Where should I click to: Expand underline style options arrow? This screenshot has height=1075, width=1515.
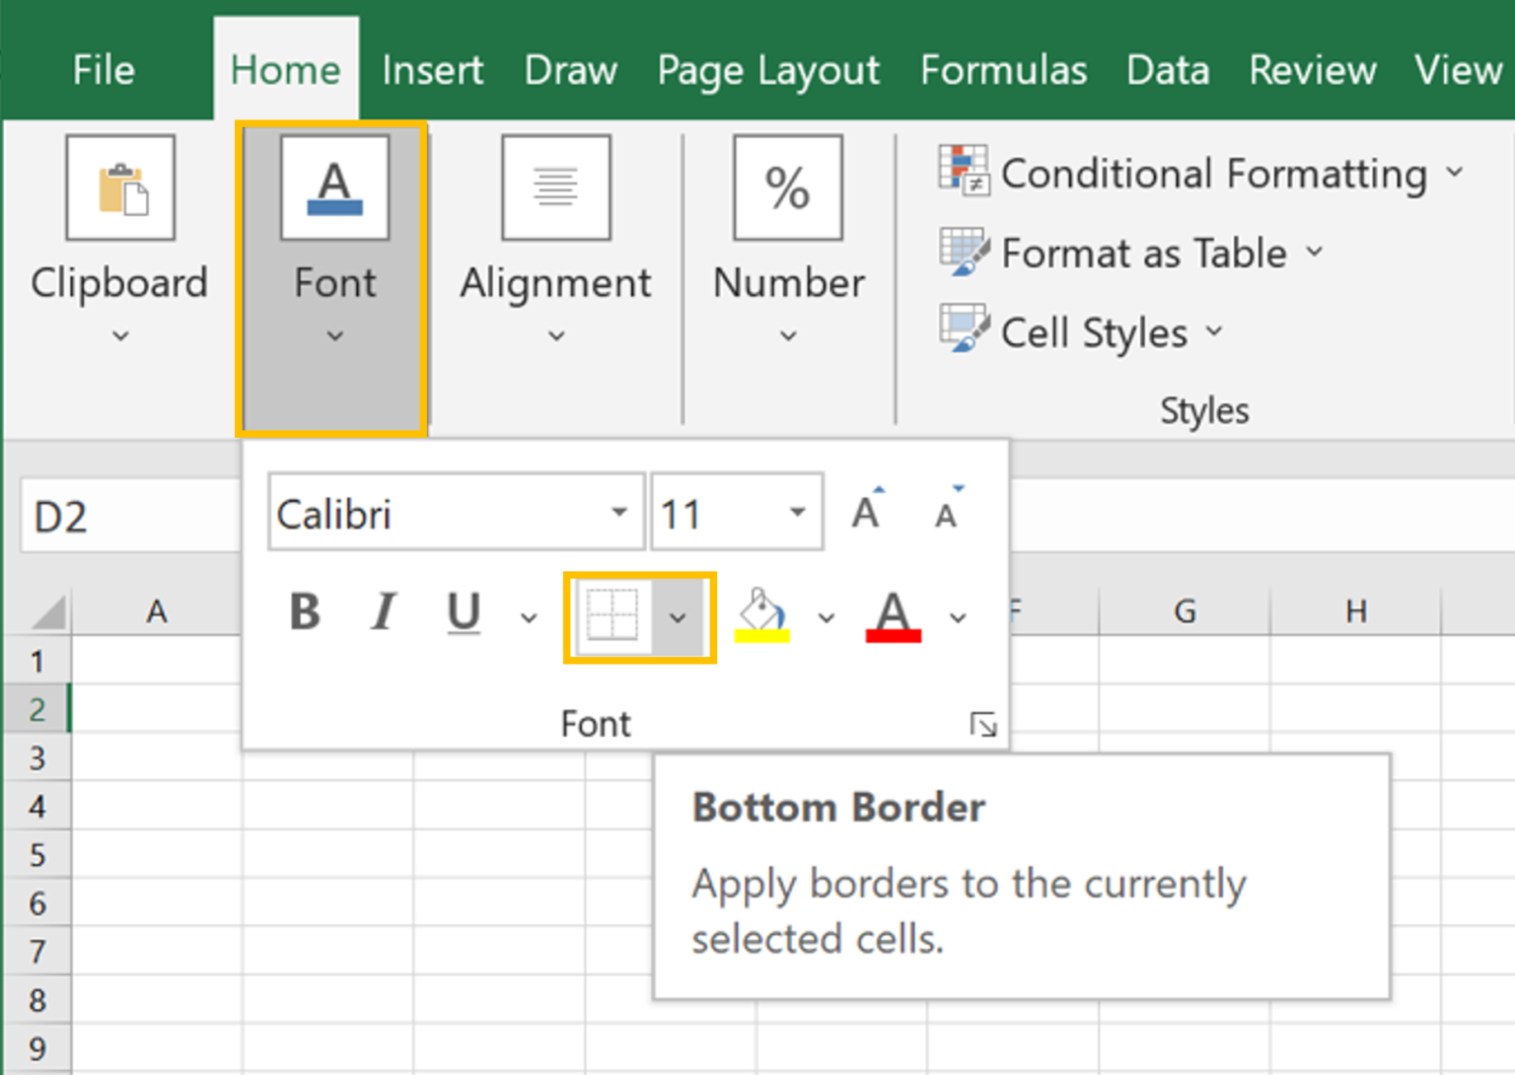(529, 617)
